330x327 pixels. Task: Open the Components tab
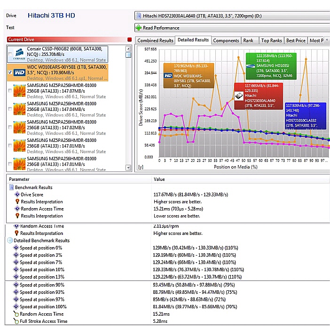[226, 40]
